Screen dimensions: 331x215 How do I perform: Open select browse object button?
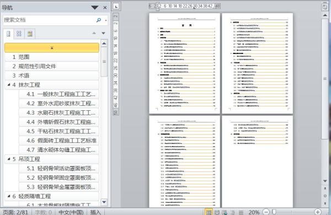point(325,196)
